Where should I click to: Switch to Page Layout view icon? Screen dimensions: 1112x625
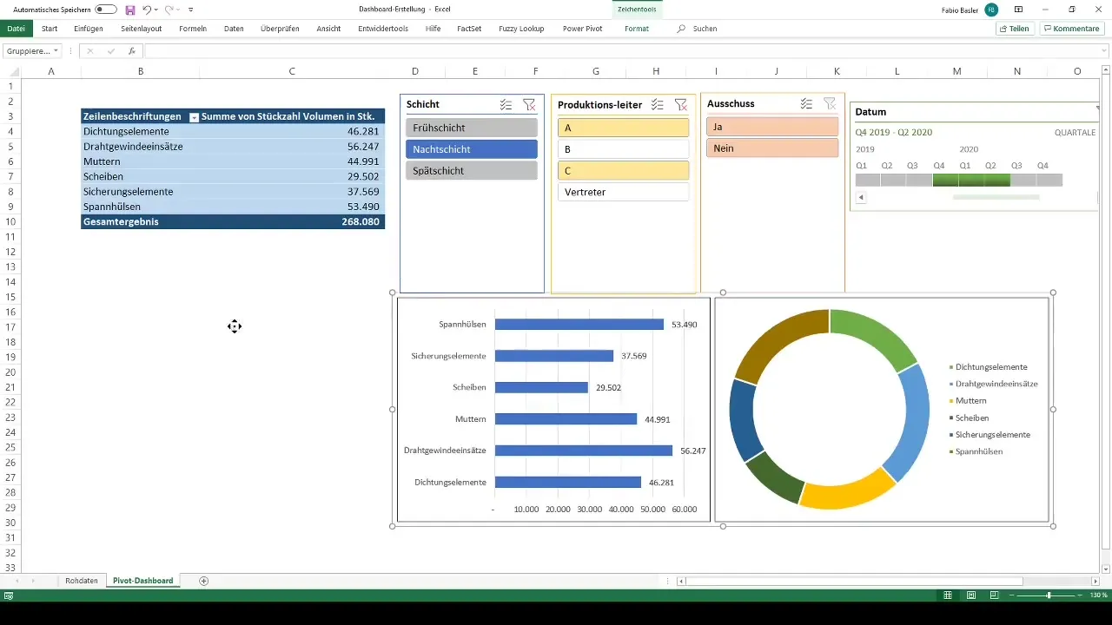tap(971, 595)
